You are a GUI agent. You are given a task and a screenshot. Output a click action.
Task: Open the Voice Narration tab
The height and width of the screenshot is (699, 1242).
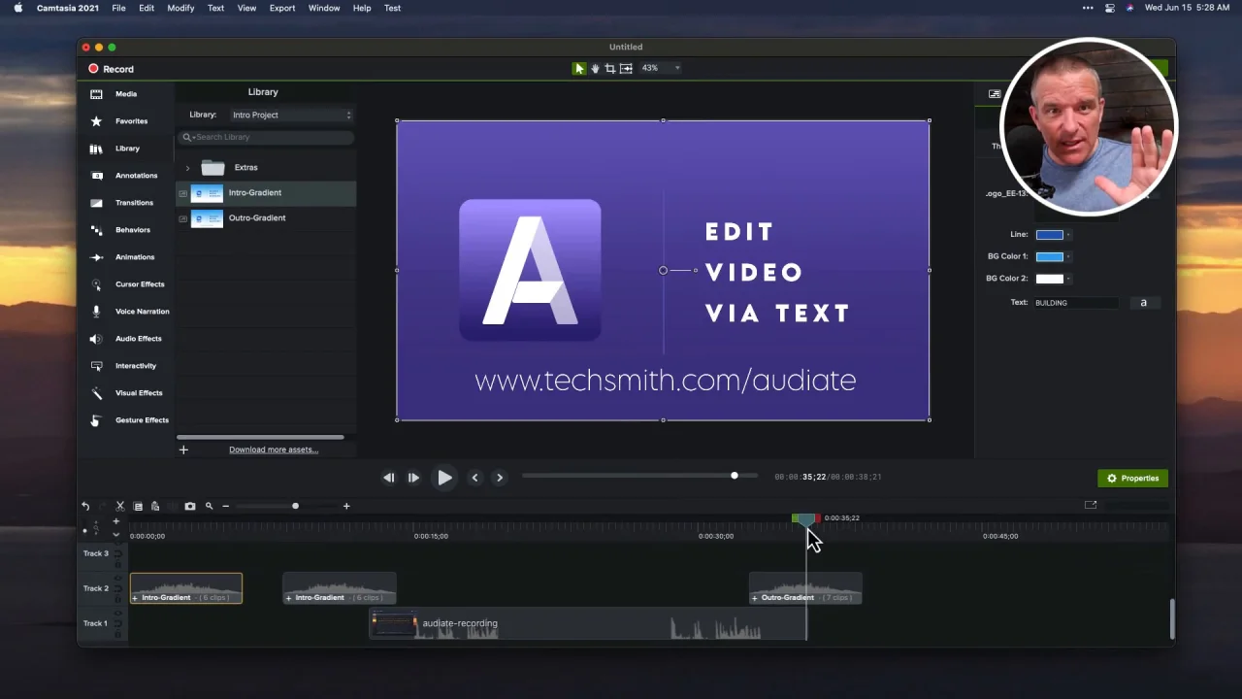click(x=142, y=312)
